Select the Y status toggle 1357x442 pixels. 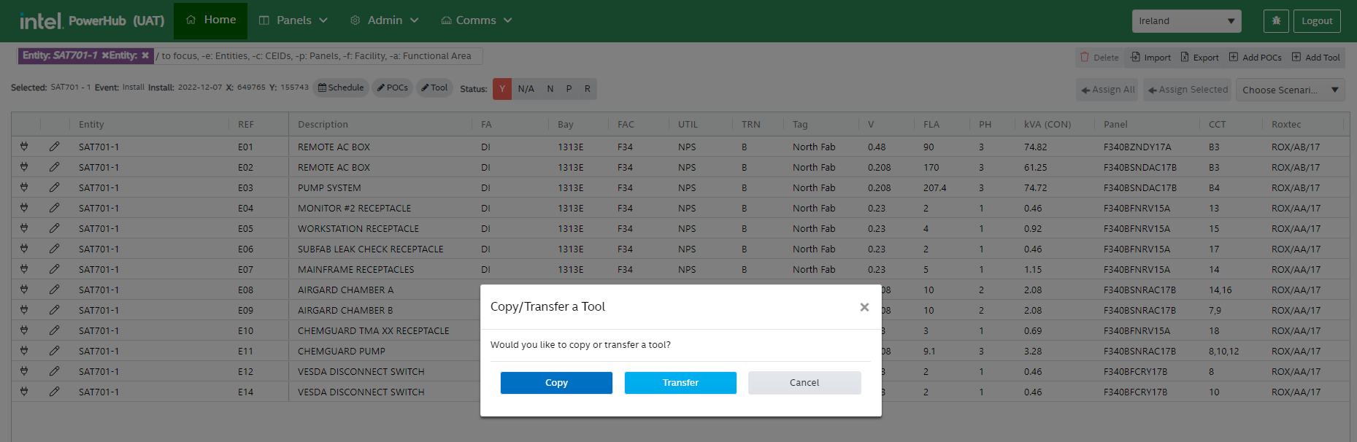502,89
